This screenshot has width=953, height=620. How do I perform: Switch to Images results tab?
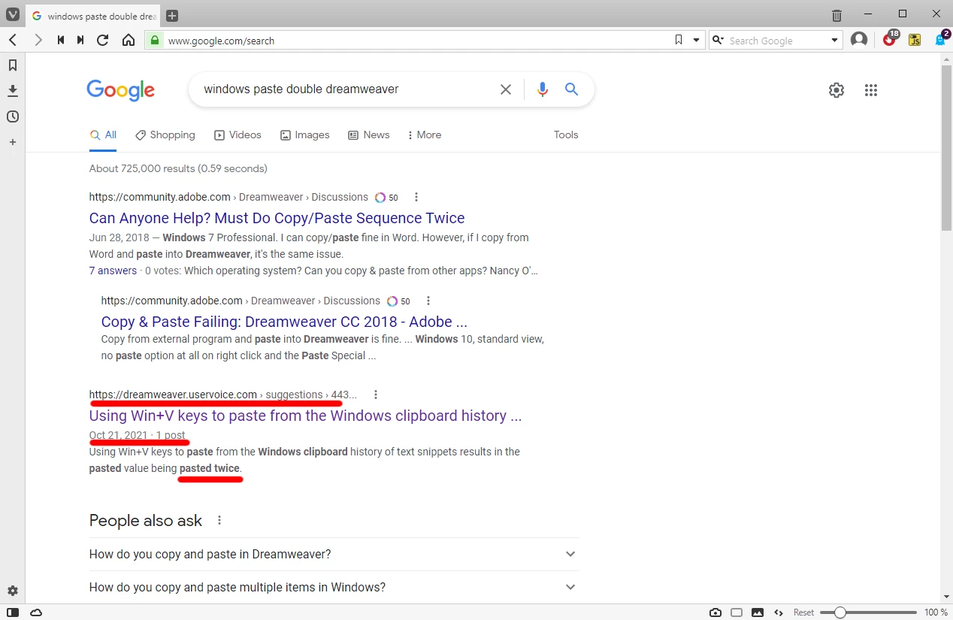(305, 135)
